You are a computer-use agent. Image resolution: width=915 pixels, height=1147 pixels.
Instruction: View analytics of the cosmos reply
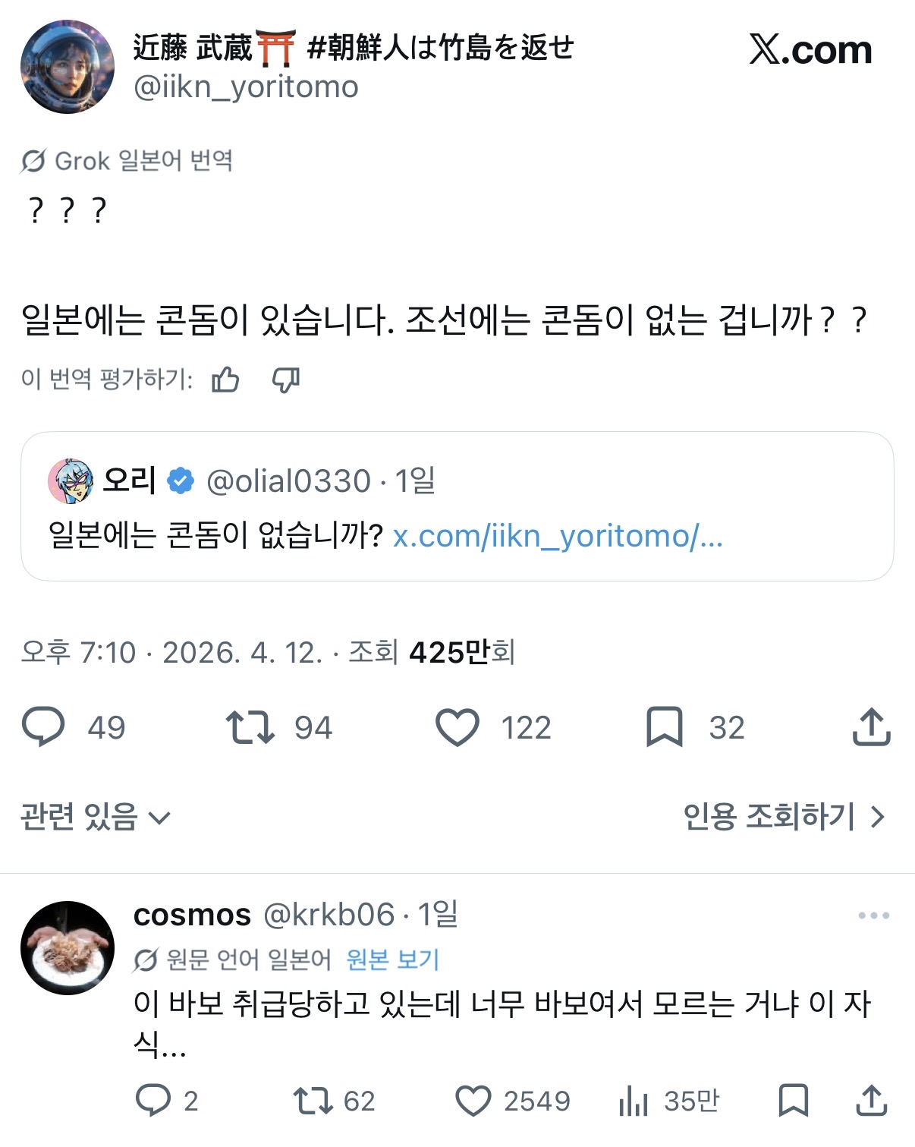[x=634, y=1101]
